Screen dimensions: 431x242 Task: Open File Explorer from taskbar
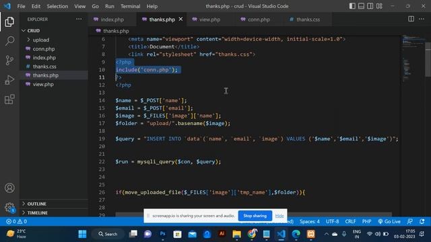pyautogui.click(x=236, y=234)
